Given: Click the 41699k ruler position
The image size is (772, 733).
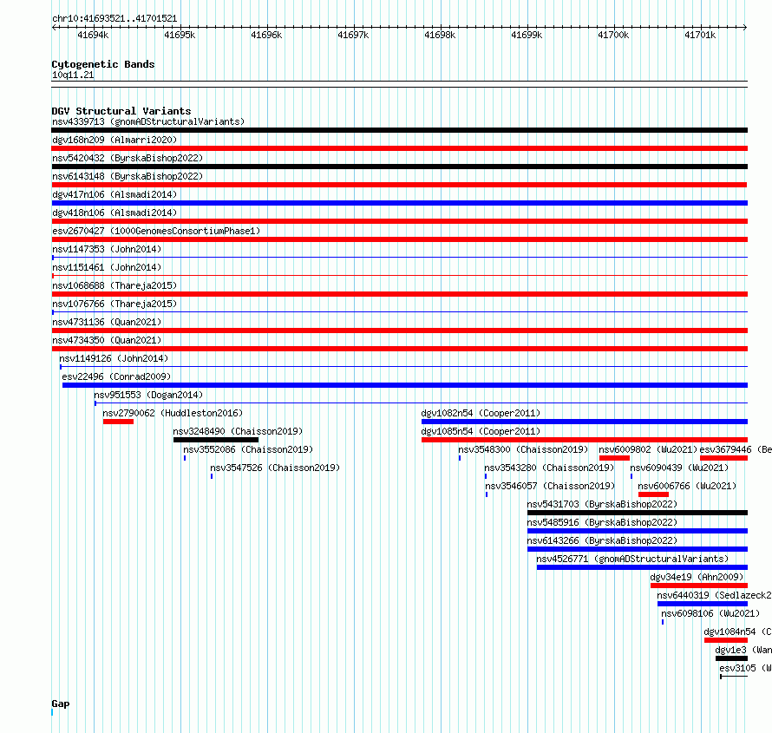Looking at the screenshot, I should click(527, 35).
